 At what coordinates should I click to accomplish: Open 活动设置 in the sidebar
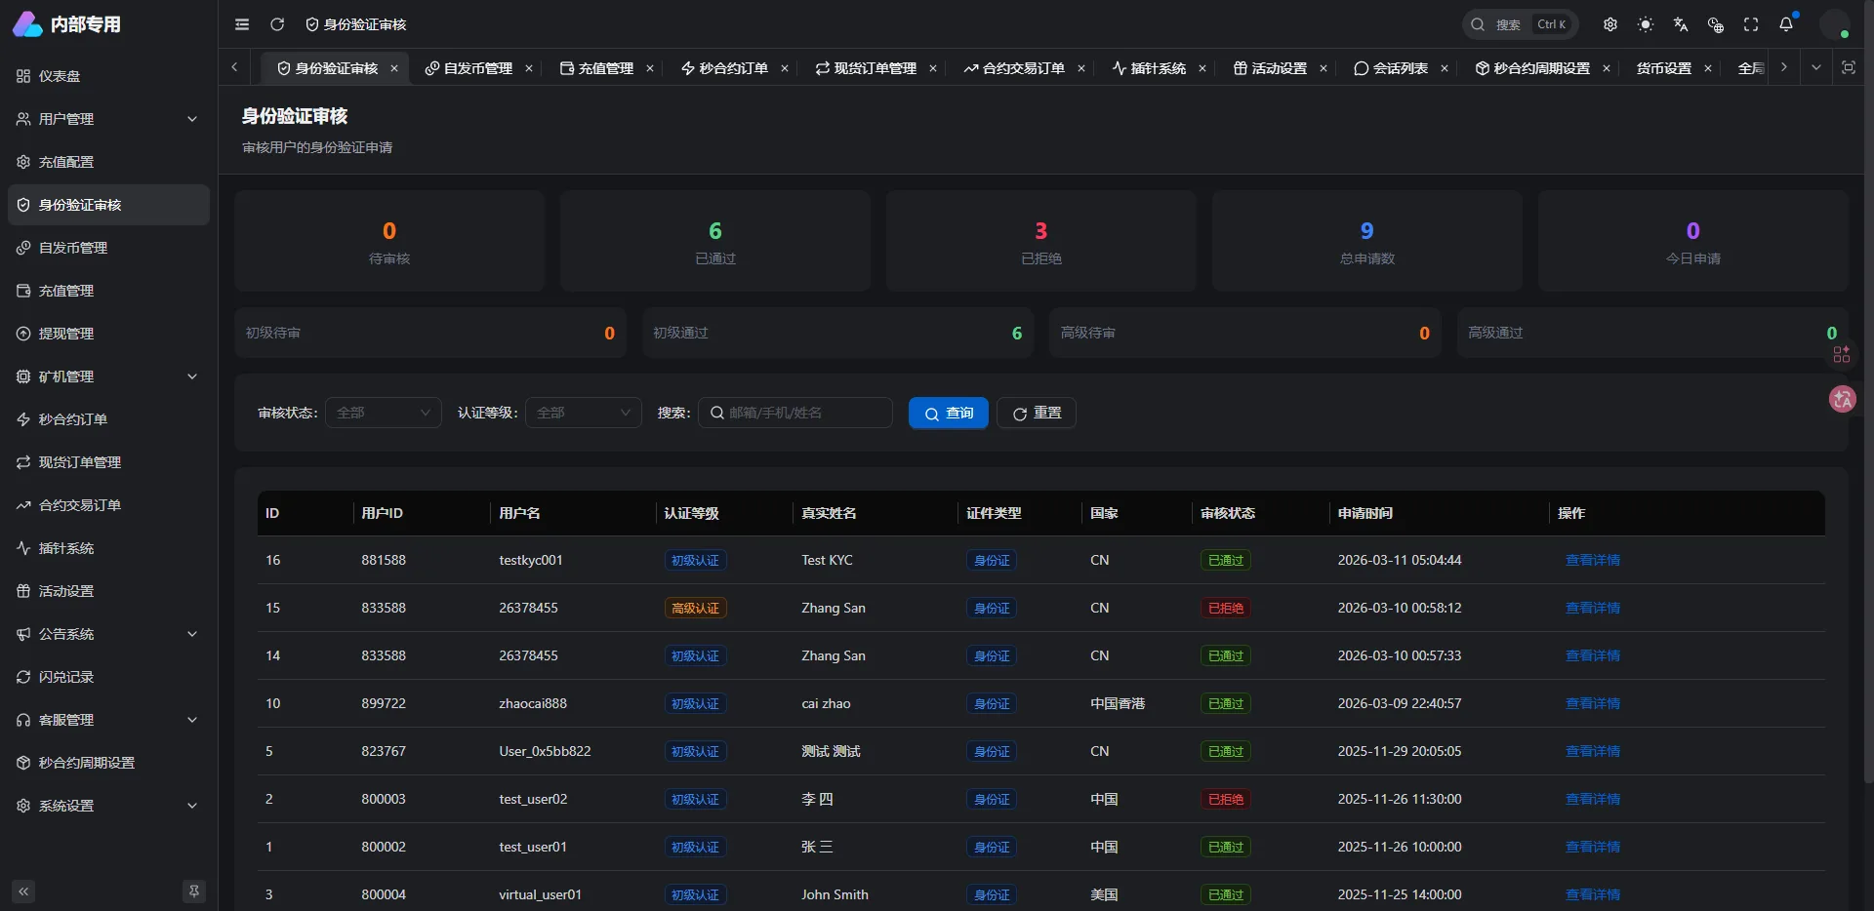tap(108, 591)
